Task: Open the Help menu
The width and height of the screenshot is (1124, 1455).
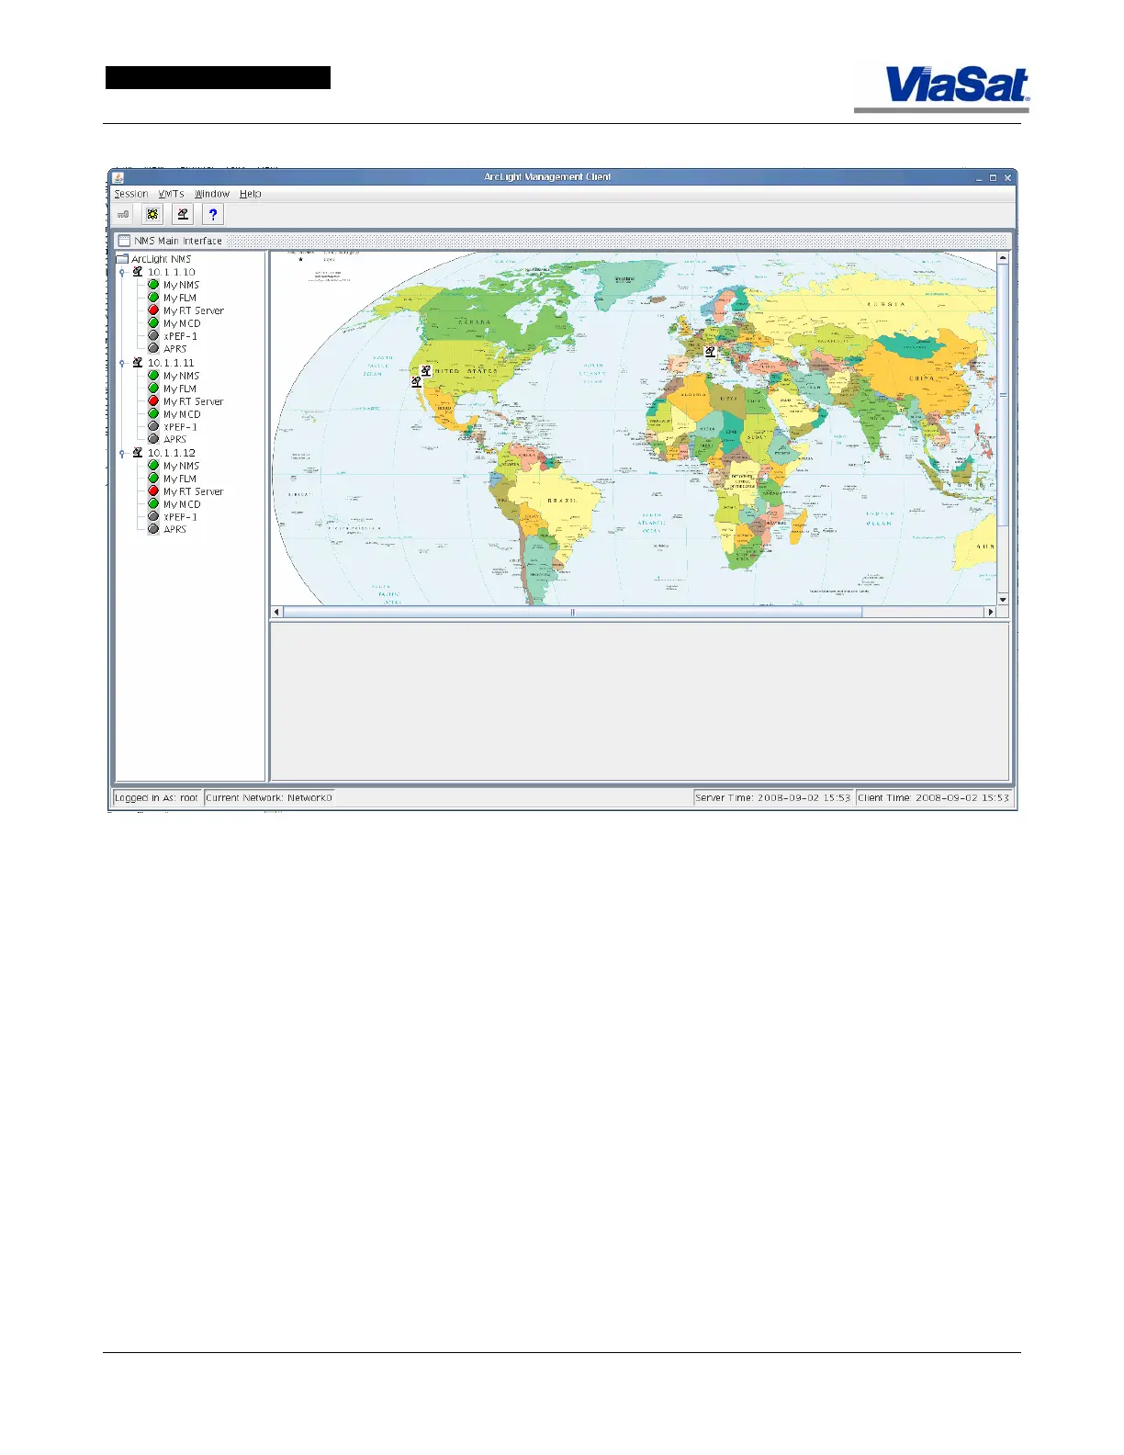Action: pyautogui.click(x=251, y=194)
